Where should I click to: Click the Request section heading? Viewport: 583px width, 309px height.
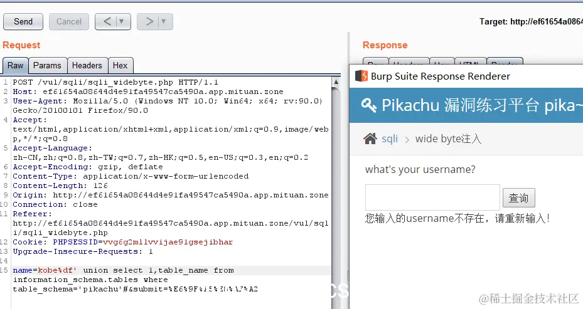(21, 45)
